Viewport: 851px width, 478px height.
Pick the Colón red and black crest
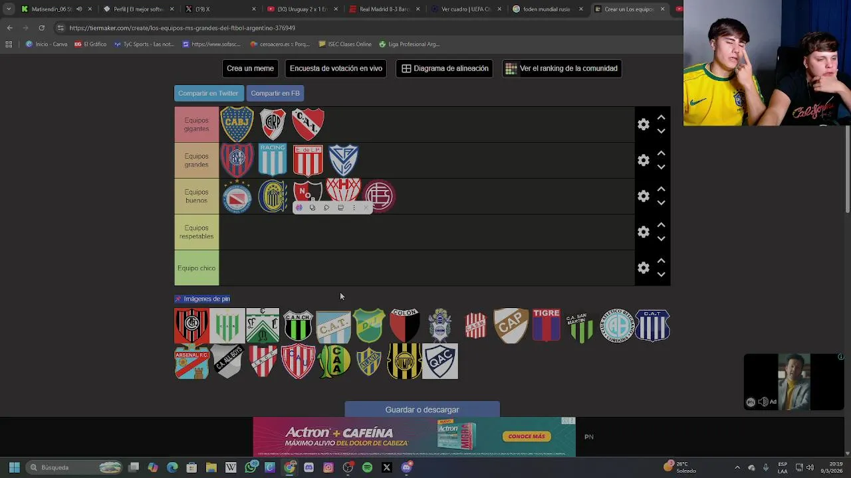pos(404,325)
